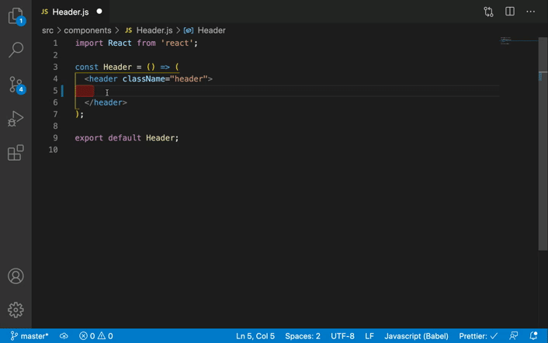Click the const keyword on line 3
The image size is (548, 343).
coord(87,67)
